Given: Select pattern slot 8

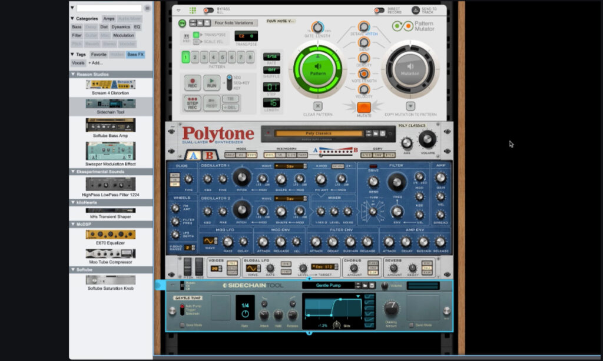Looking at the screenshot, I should (x=250, y=58).
